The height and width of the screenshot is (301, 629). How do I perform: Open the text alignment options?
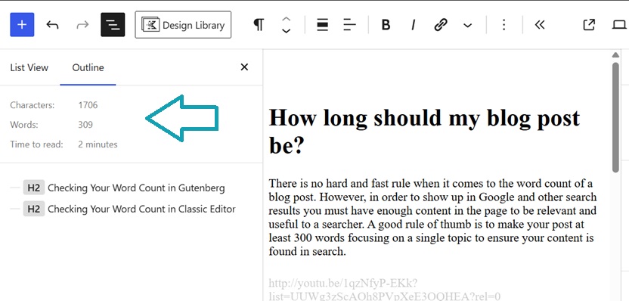[350, 25]
